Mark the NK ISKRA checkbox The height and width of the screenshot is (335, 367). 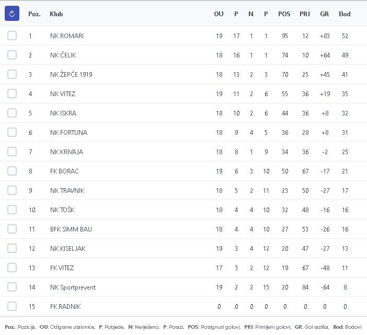click(12, 113)
